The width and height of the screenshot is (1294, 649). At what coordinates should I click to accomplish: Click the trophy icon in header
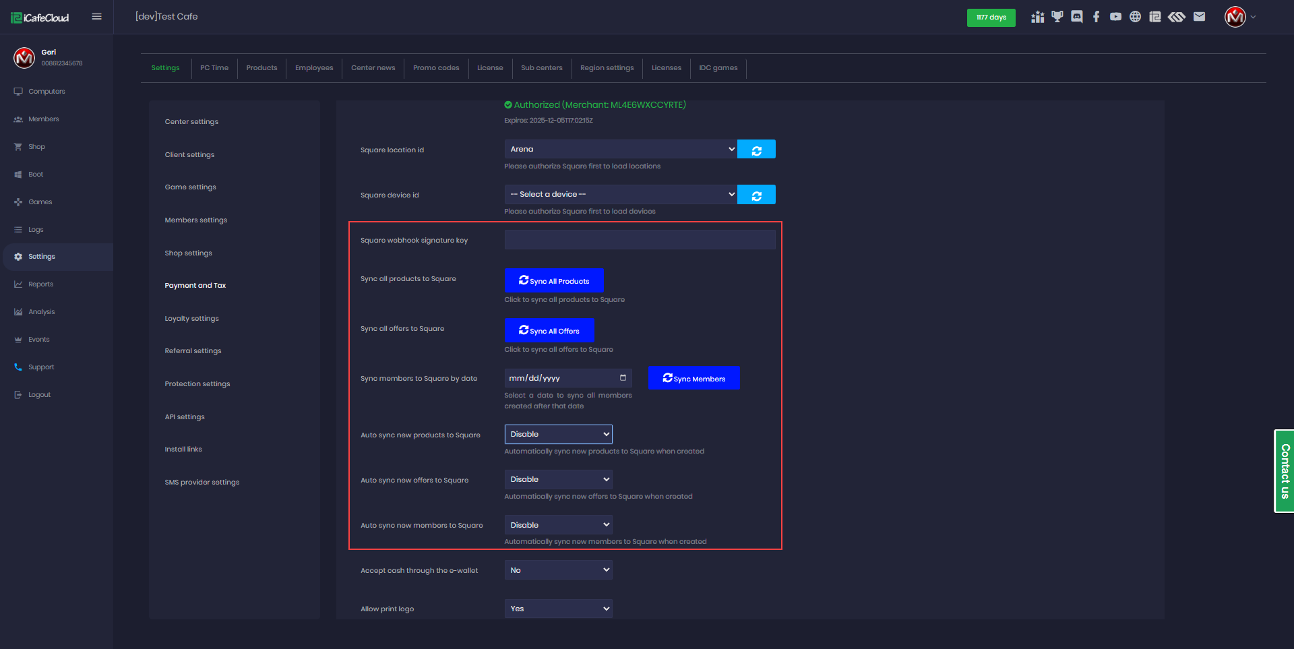(x=1057, y=17)
